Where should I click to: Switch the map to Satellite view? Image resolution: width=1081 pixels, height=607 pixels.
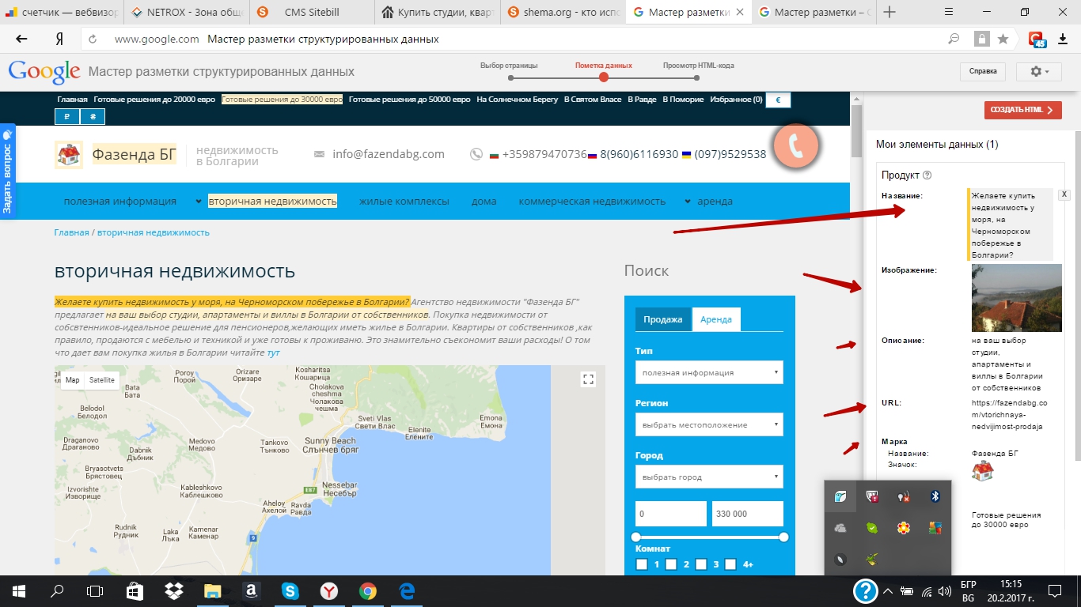pos(101,380)
